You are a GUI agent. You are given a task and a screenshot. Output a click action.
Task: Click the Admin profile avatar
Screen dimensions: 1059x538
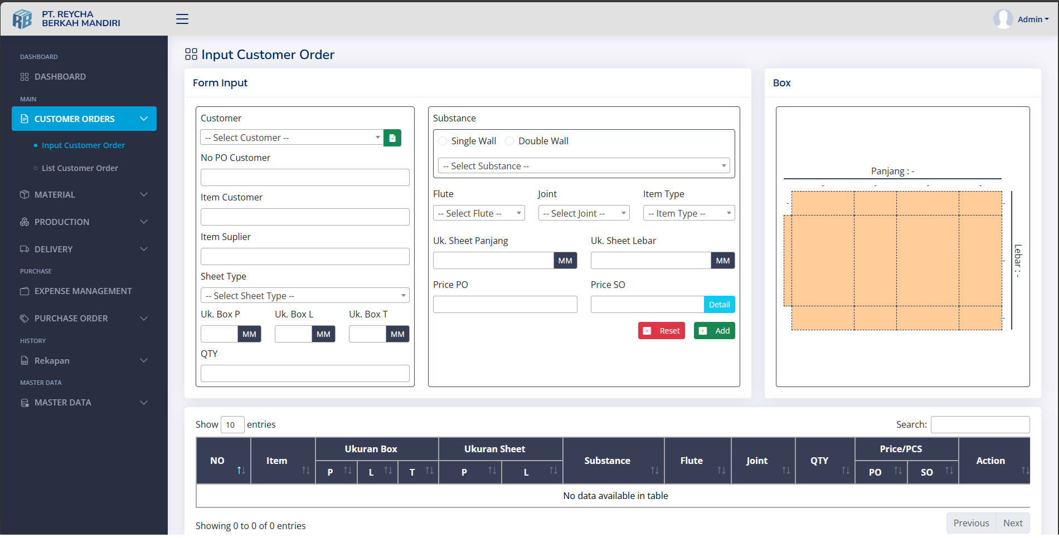pyautogui.click(x=1003, y=19)
